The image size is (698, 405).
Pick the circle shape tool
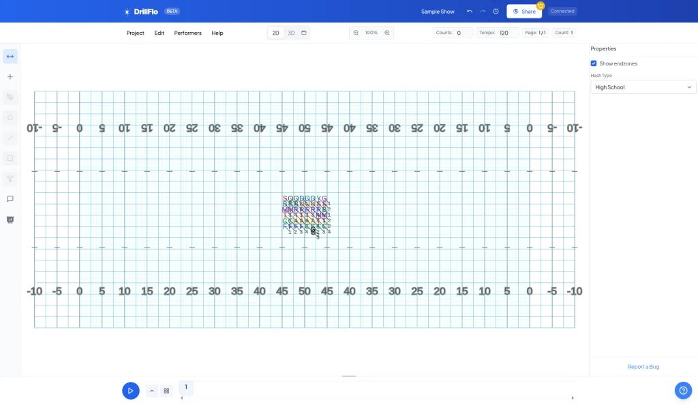tap(10, 117)
